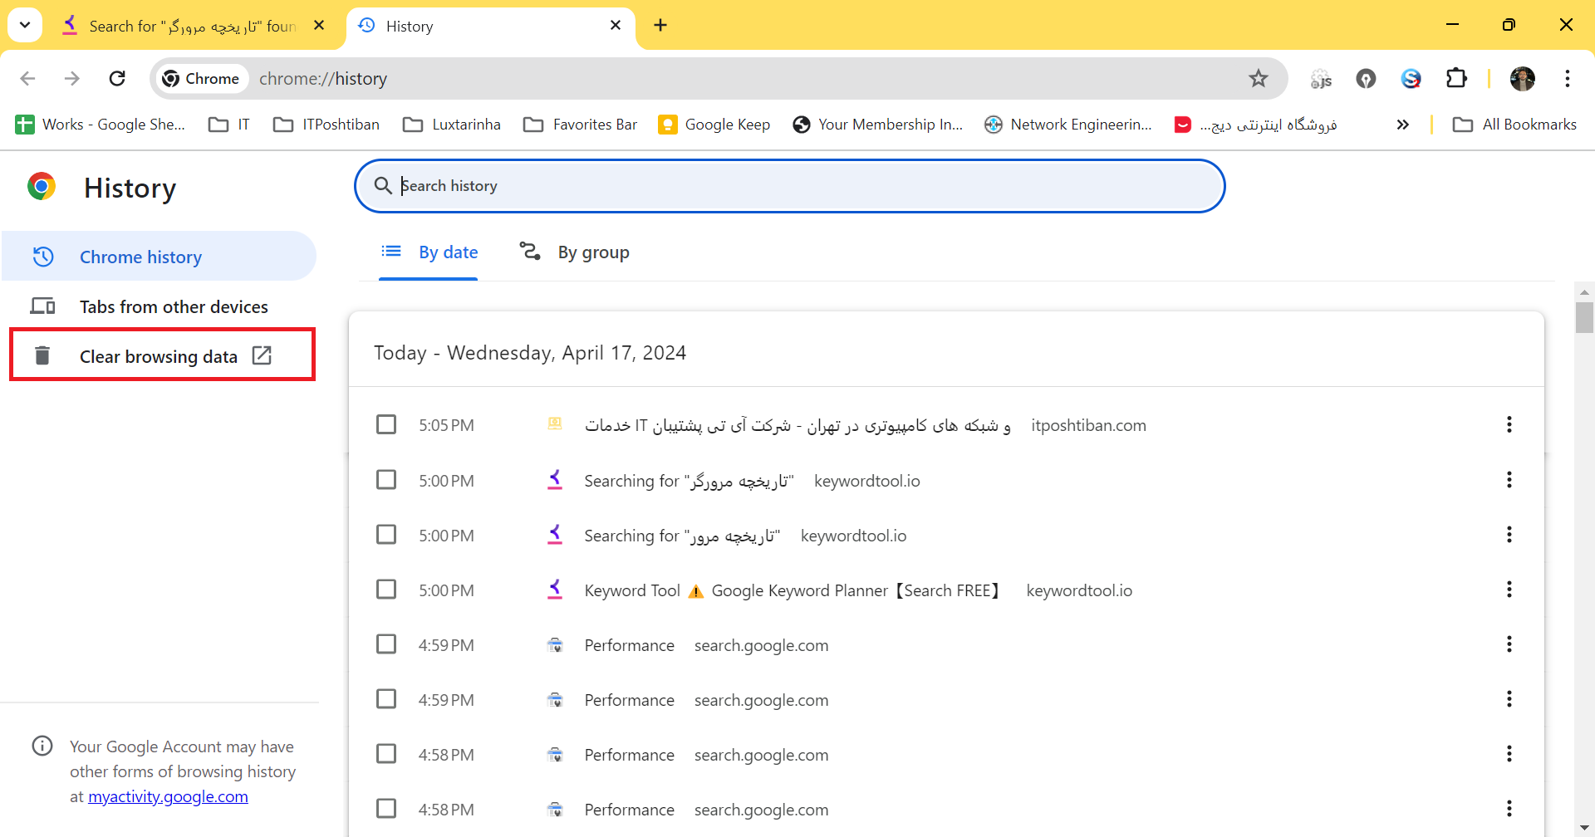The image size is (1595, 837).
Task: Open Chrome three-dot main menu
Action: [x=1568, y=78]
